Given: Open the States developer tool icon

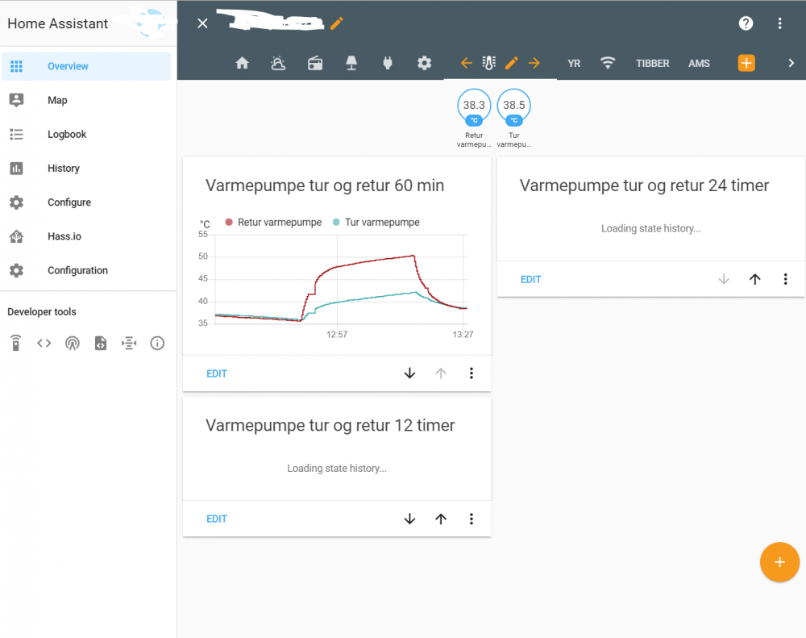Looking at the screenshot, I should point(44,344).
